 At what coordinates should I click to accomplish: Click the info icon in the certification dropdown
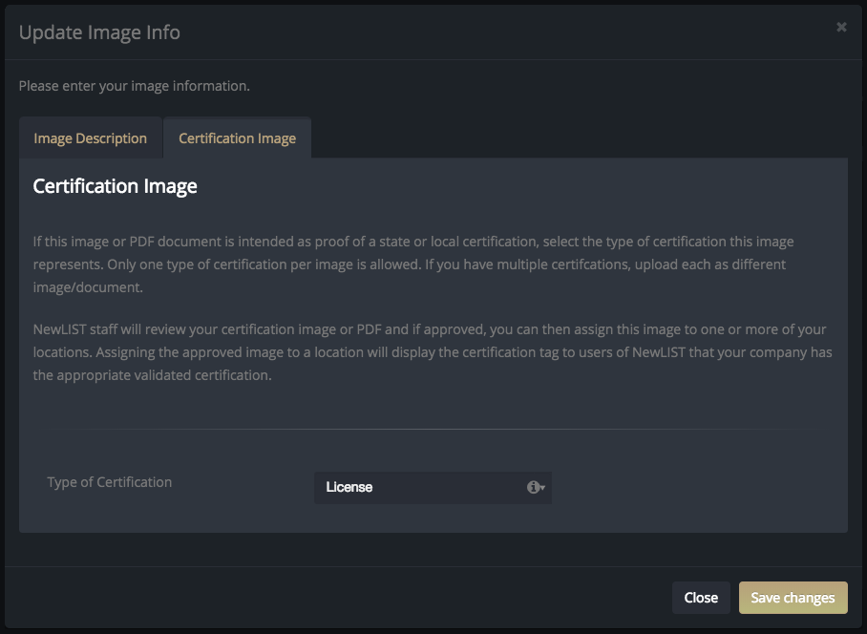pos(533,487)
